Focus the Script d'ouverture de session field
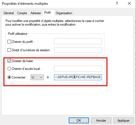136x125 pixels. [x=78, y=50]
